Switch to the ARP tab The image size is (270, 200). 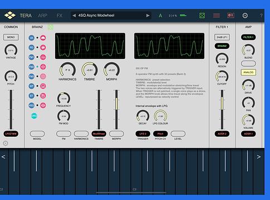tap(42, 16)
